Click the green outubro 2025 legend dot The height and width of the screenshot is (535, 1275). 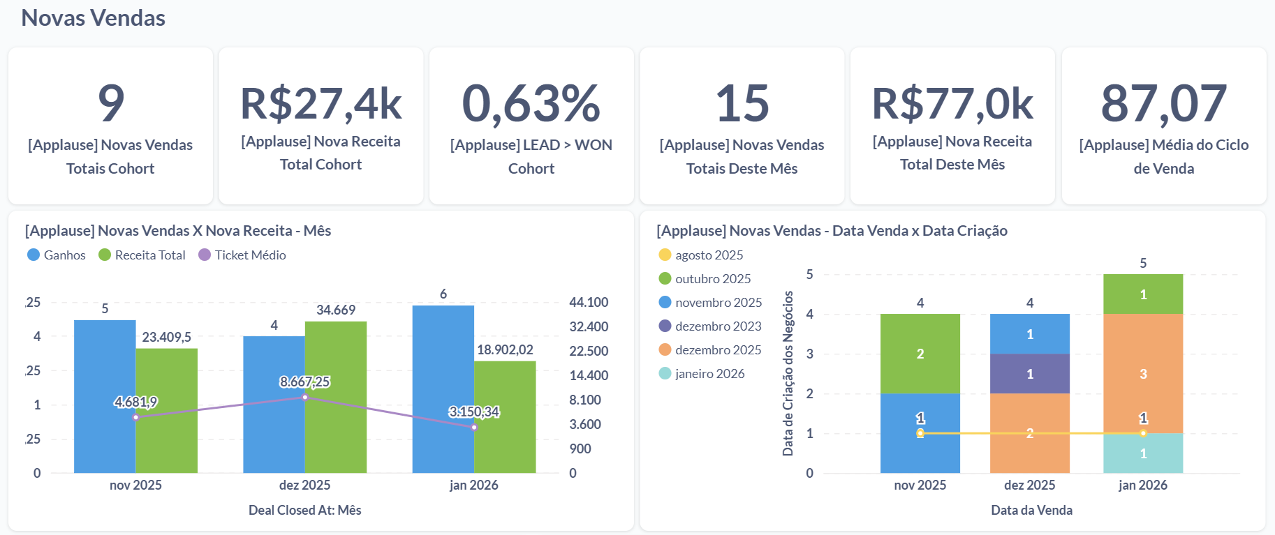coord(665,278)
